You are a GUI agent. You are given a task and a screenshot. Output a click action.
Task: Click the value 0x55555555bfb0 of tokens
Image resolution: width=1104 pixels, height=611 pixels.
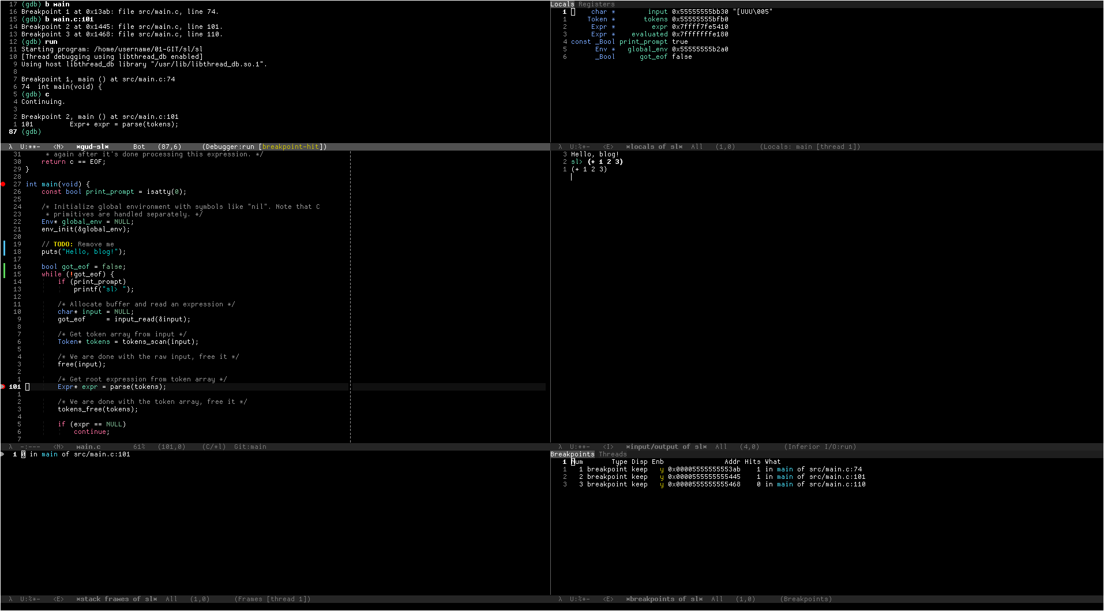[x=700, y=19]
